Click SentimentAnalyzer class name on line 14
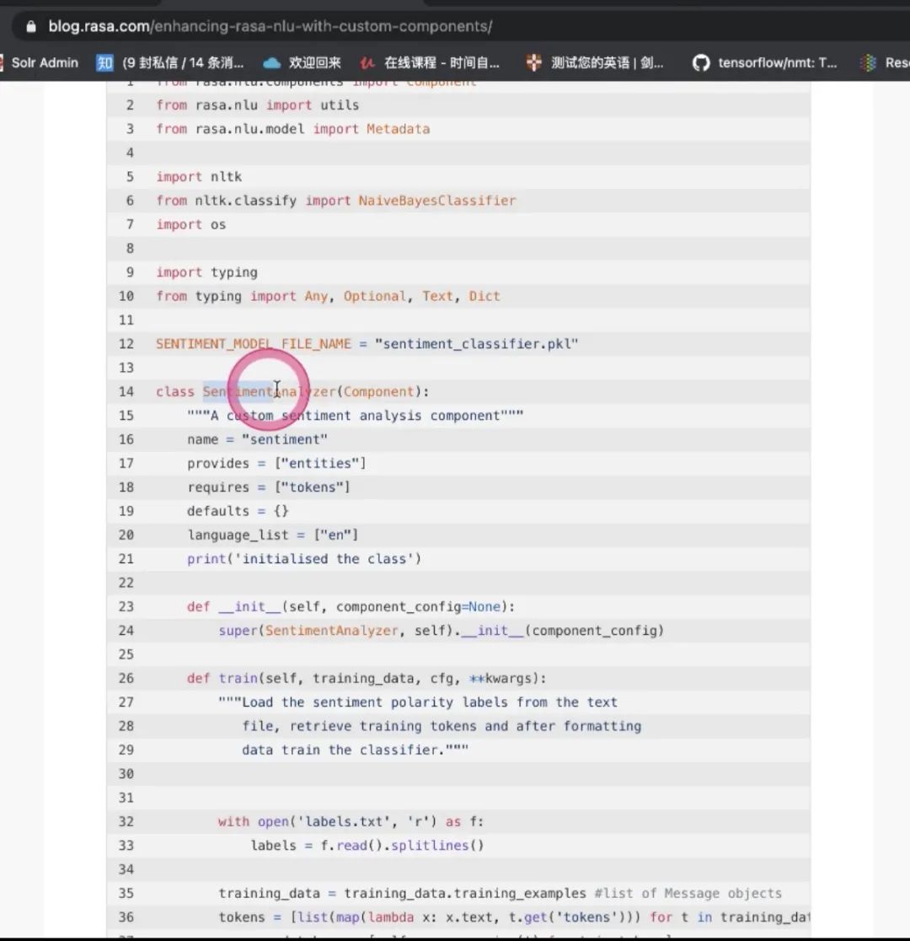910x941 pixels. 270,391
